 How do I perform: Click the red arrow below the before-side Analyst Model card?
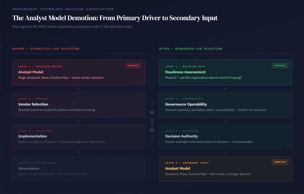coord(79,88)
